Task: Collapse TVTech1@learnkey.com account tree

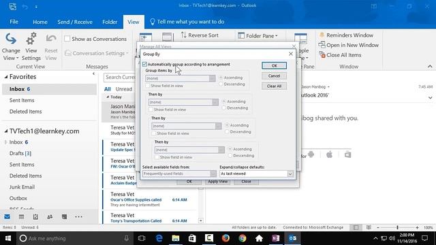Action: [x=6, y=131]
